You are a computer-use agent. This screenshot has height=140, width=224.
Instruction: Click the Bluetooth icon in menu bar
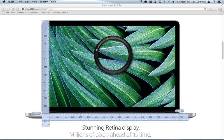click(x=164, y=2)
